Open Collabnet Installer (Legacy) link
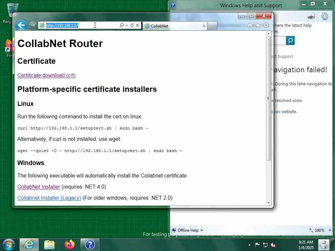Viewport: 335px width, 251px height. [x=49, y=198]
